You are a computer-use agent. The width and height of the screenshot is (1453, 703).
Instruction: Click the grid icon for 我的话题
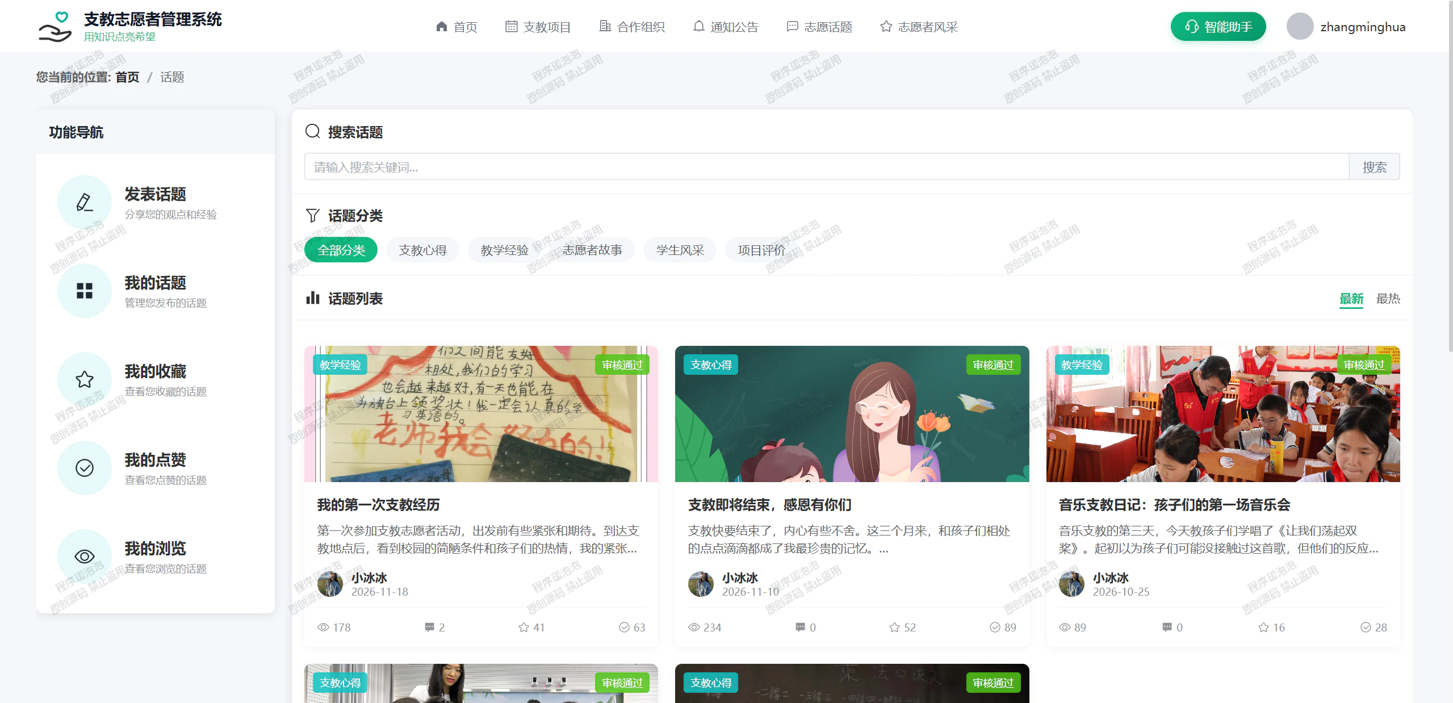85,291
